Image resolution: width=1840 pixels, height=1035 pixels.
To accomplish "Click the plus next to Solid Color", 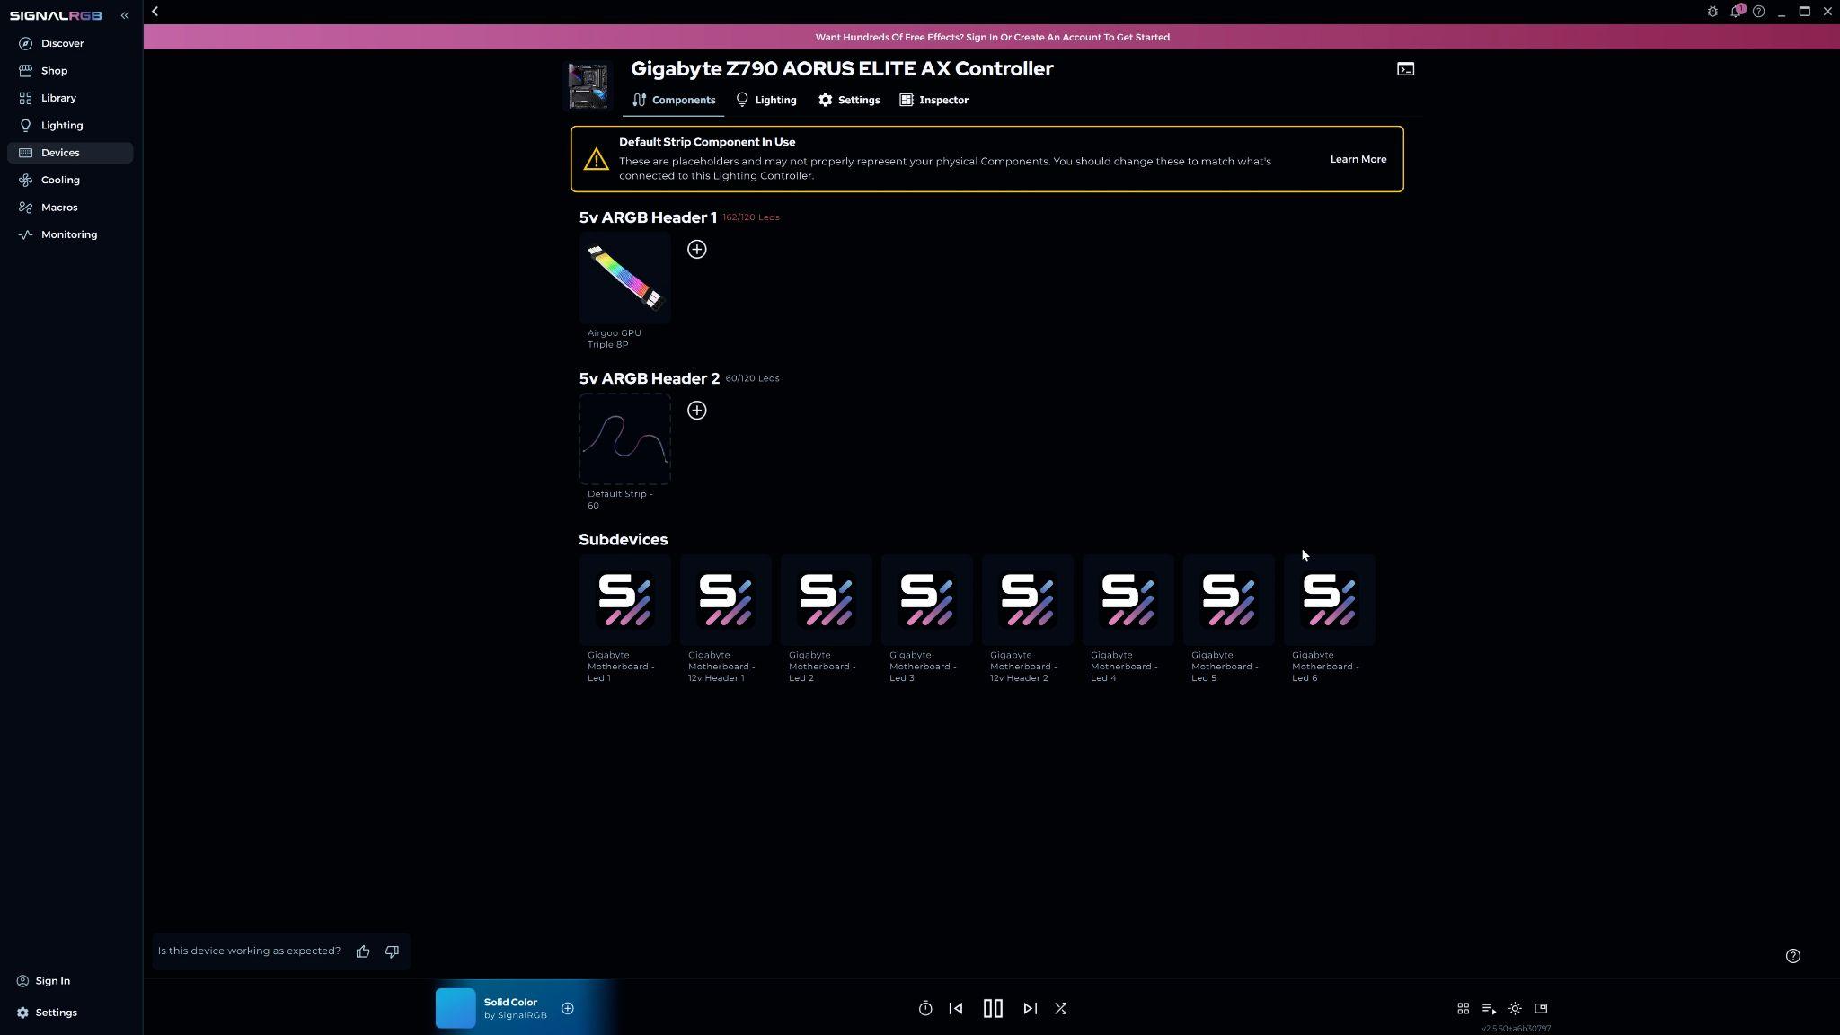I will 568,1009.
